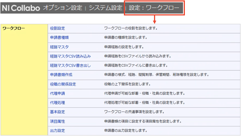This screenshot has width=241, height=136.
Task: Open the 代理申請 link
Action: (58, 93)
